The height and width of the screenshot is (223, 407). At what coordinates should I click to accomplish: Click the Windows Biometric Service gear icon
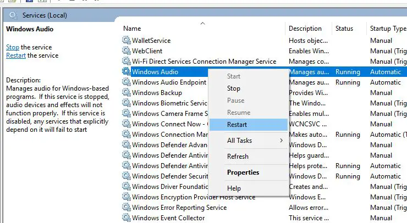(126, 103)
